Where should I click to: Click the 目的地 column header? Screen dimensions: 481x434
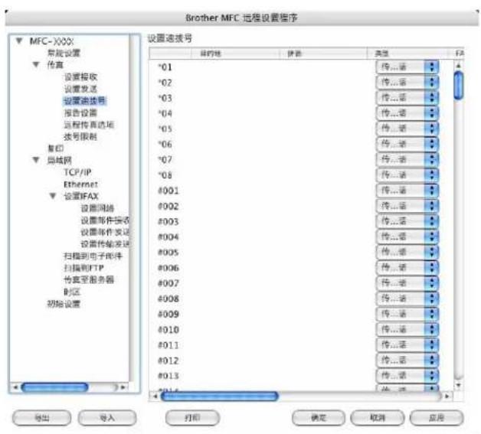235,54
